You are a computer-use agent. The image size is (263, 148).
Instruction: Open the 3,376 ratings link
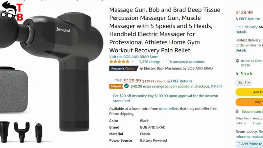pos(150,62)
